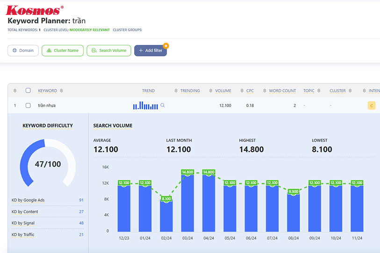Click the orange badge on Add filter
This screenshot has height=253, width=380.
click(166, 46)
